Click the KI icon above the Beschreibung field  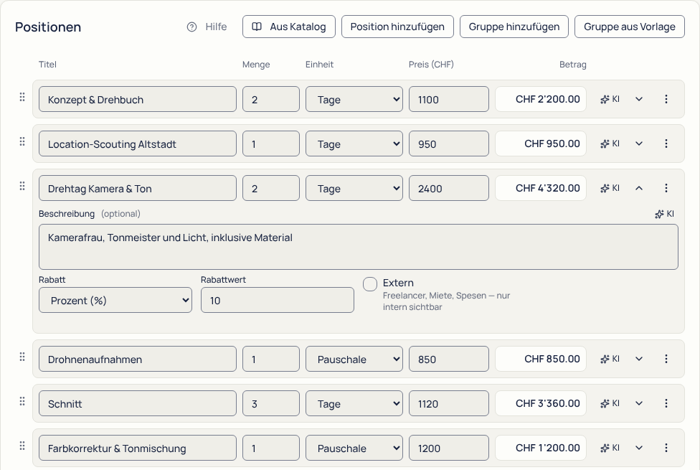[664, 214]
